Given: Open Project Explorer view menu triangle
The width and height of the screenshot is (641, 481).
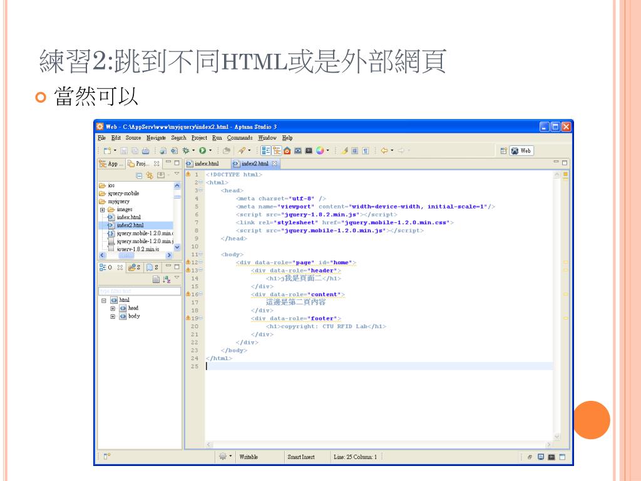Looking at the screenshot, I should 177,174.
